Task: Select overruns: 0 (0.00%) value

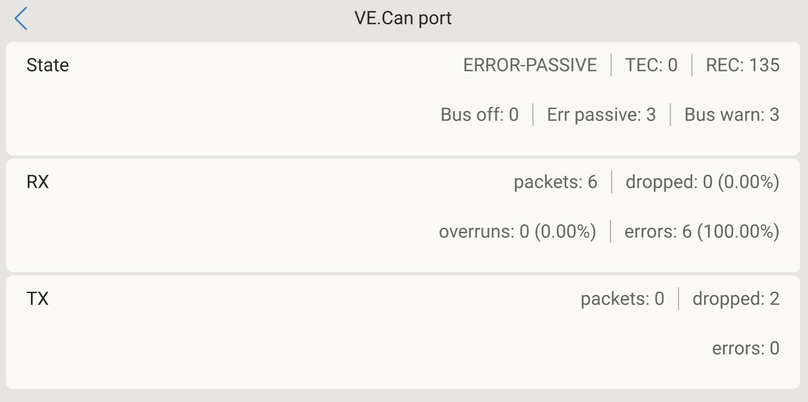Action: coord(517,231)
